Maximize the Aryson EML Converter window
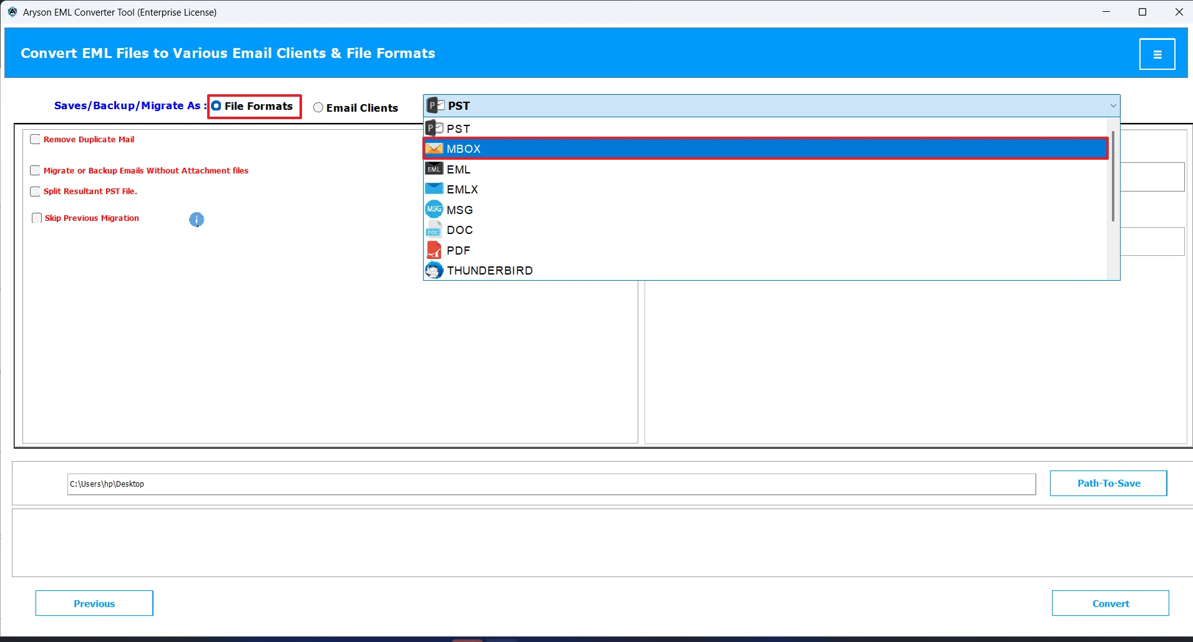Screen dimensions: 1193x642 (x=1142, y=12)
